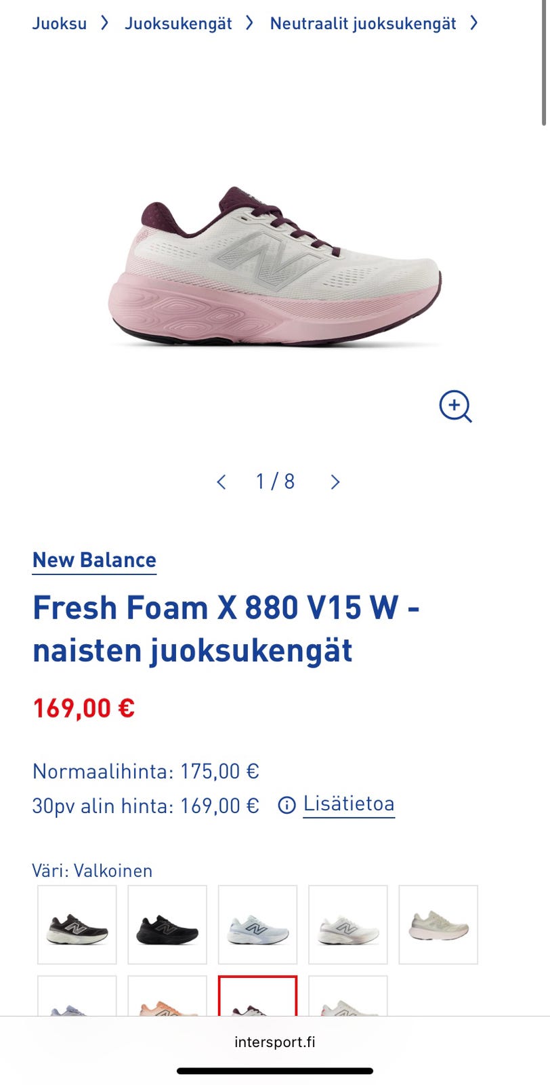Click the chevron after Neutraalit juoksukengät

pos(473,23)
